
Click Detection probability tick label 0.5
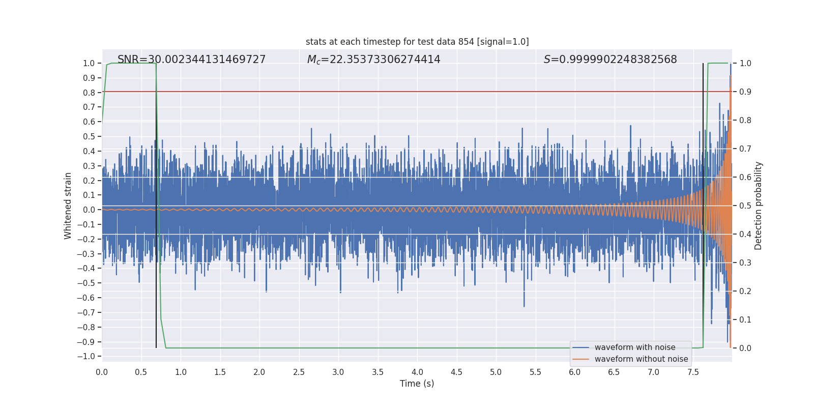pos(745,206)
